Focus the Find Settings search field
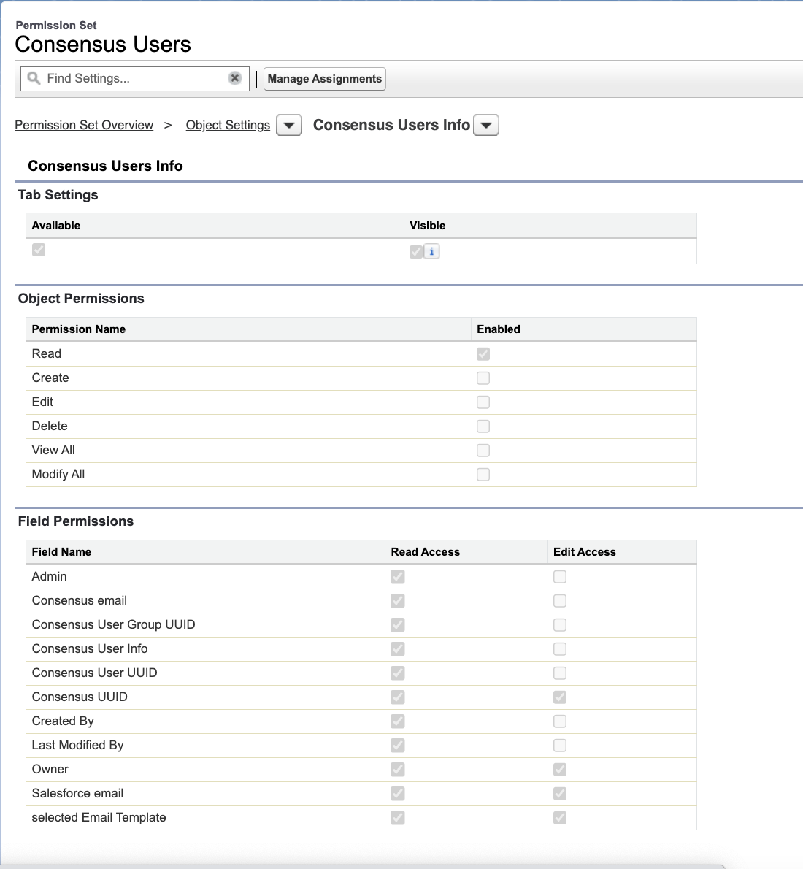The width and height of the screenshot is (803, 869). click(x=134, y=79)
